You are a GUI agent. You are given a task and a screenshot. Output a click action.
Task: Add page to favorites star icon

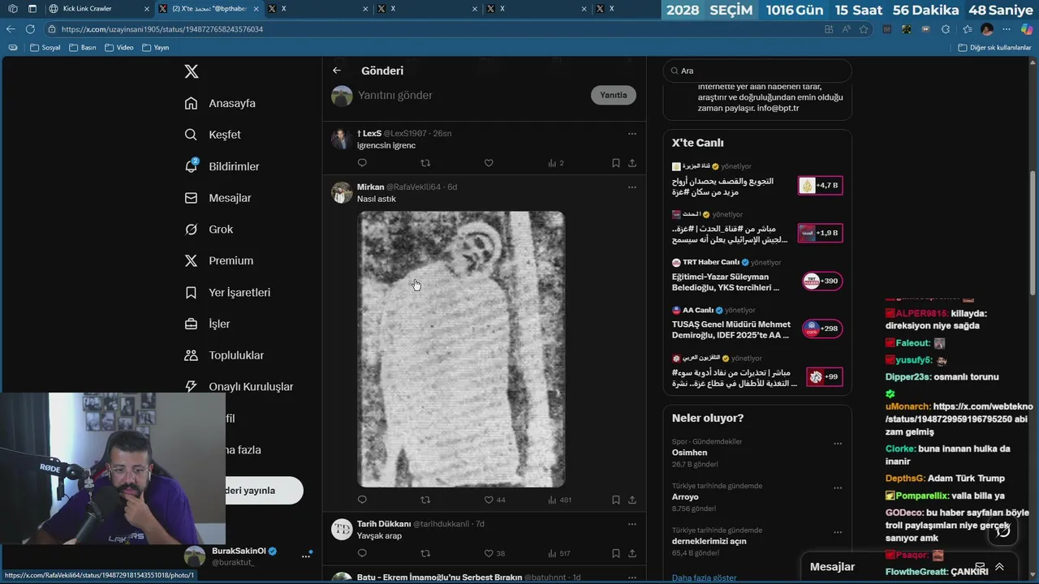coord(864,29)
